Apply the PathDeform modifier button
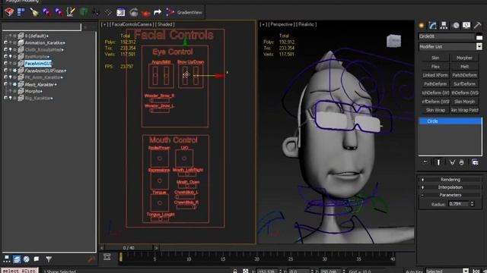Image resolution: width=487 pixels, height=273 pixels. click(435, 84)
